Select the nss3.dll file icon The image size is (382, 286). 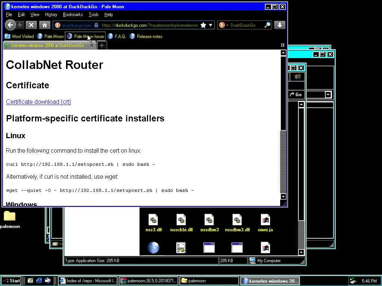[x=153, y=223]
